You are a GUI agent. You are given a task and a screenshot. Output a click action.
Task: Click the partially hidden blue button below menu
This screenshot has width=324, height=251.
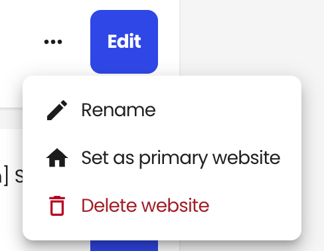(124, 246)
